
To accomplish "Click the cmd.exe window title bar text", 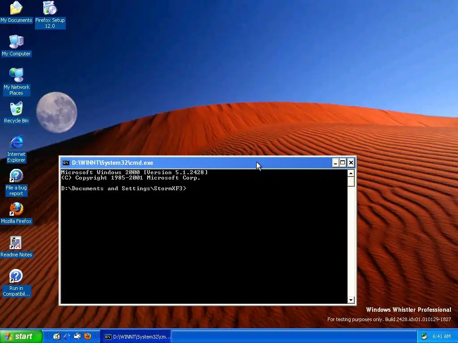I will pyautogui.click(x=112, y=163).
